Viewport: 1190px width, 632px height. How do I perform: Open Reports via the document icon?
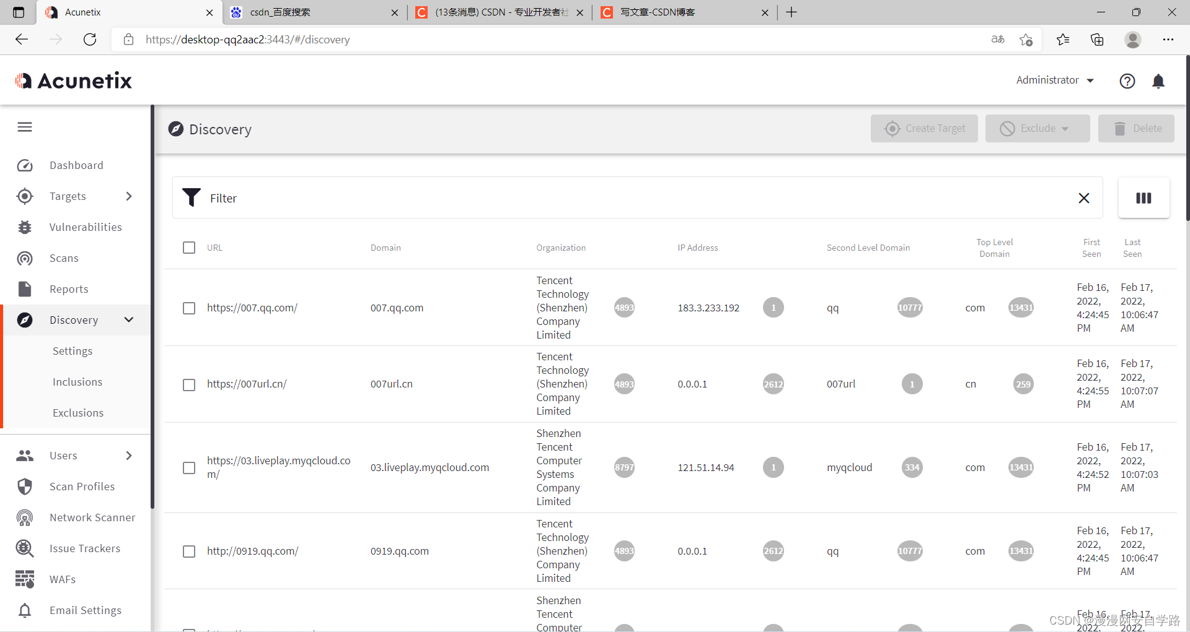pos(25,289)
